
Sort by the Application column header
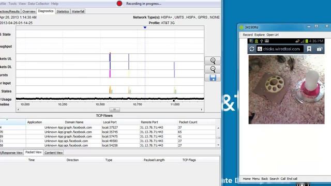tap(35, 122)
